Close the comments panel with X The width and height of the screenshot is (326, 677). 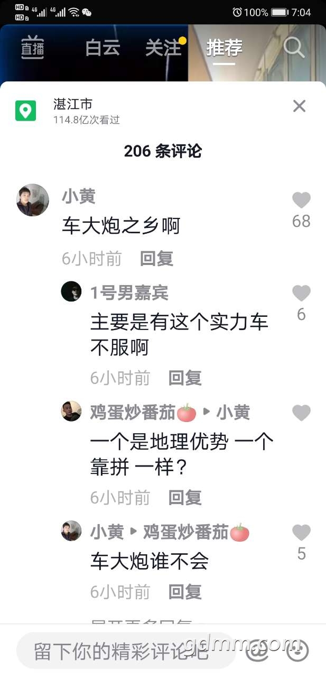tap(299, 106)
